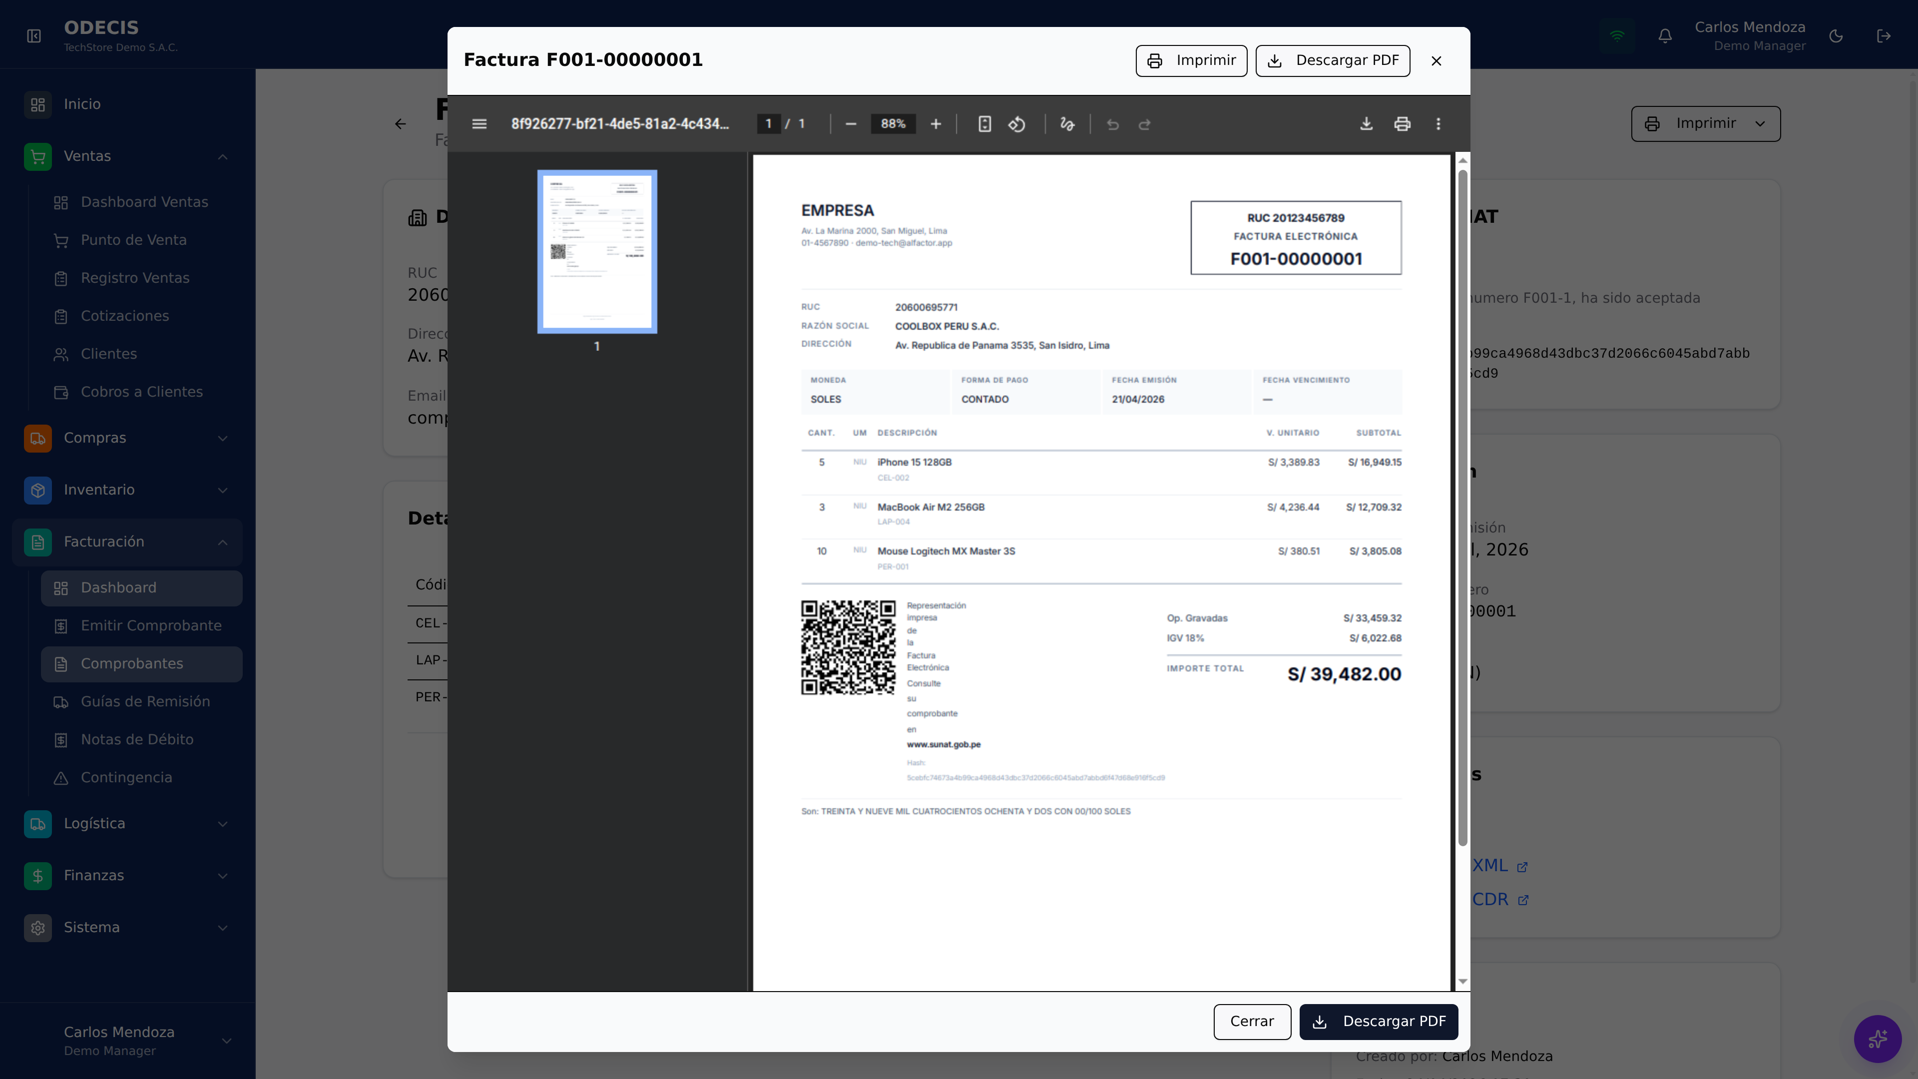Click the ODECIS logo text
This screenshot has height=1079, width=1918.
(101, 27)
